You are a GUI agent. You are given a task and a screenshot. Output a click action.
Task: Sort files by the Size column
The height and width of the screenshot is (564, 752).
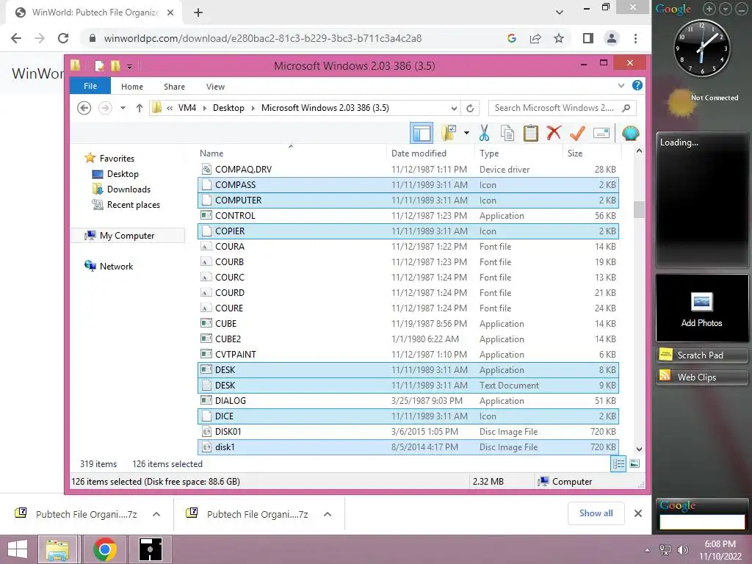point(575,153)
